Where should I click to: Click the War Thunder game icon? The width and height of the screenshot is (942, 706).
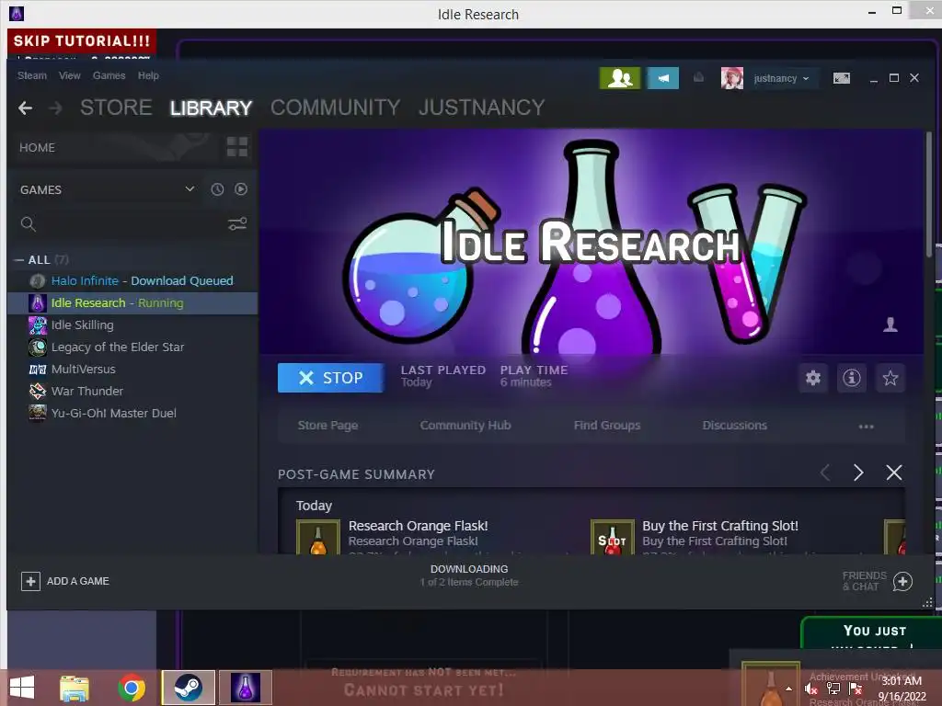pos(37,392)
